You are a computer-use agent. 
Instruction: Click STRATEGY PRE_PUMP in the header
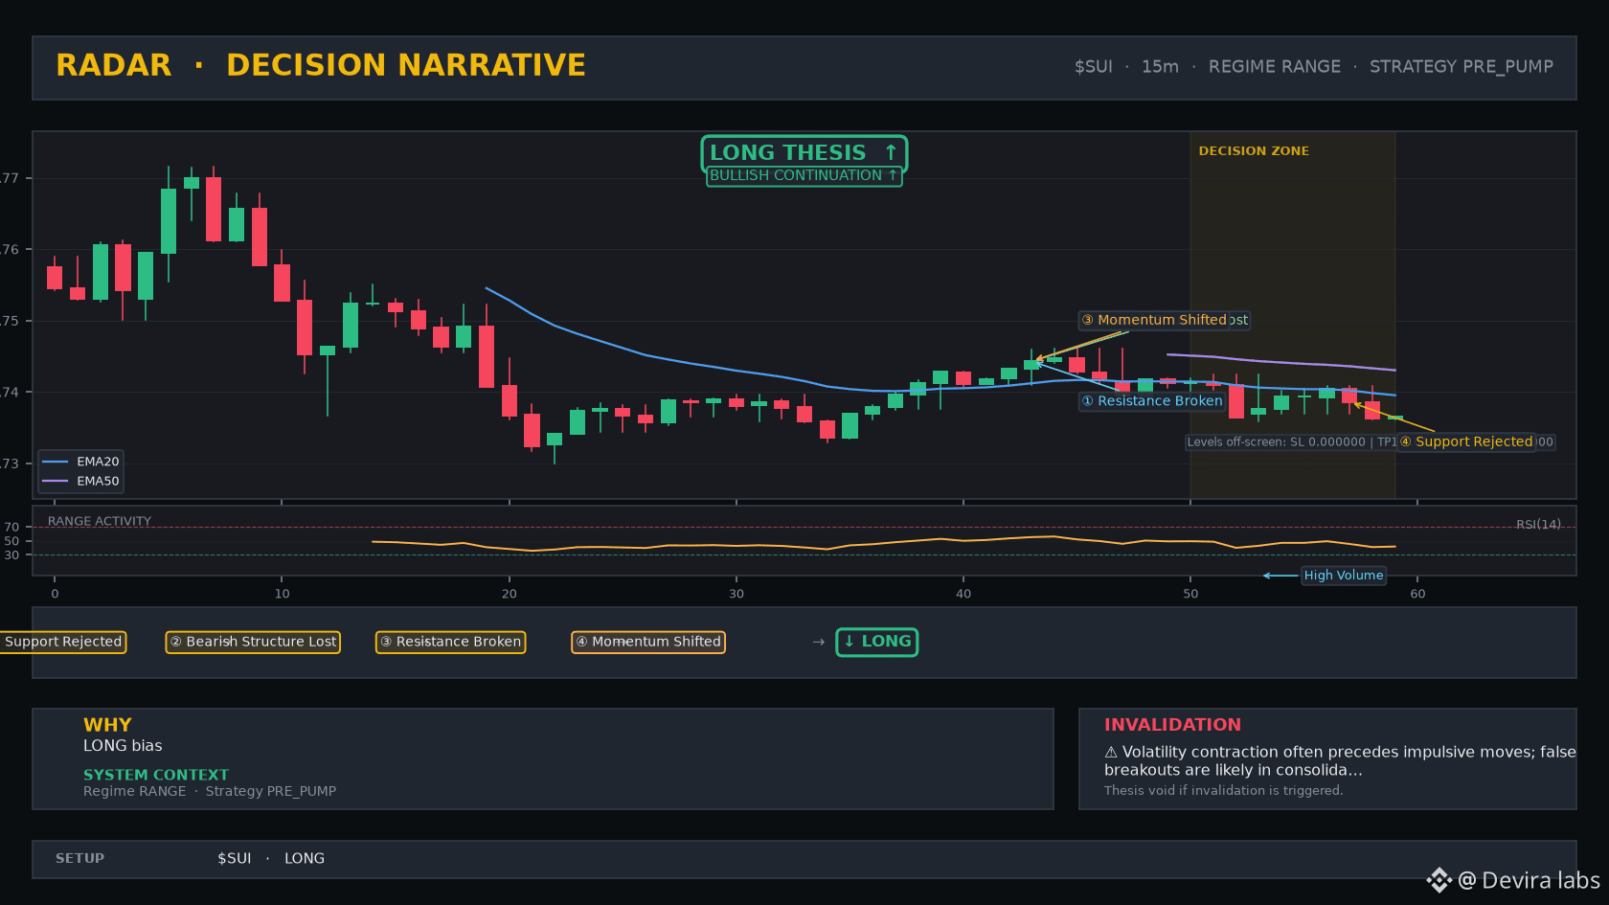pyautogui.click(x=1462, y=67)
